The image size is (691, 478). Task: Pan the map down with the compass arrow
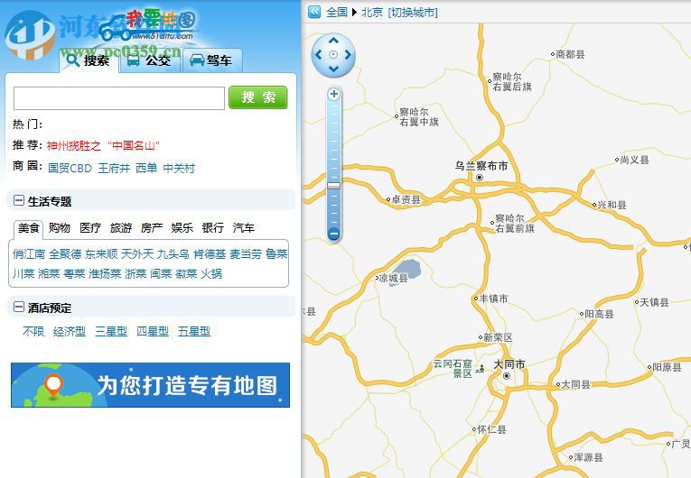click(x=333, y=69)
